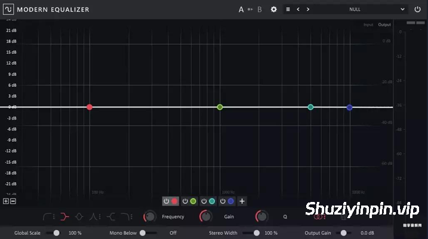This screenshot has width=428, height=239.
Task: Click Stereo Width 100 % value
Action: point(271,233)
